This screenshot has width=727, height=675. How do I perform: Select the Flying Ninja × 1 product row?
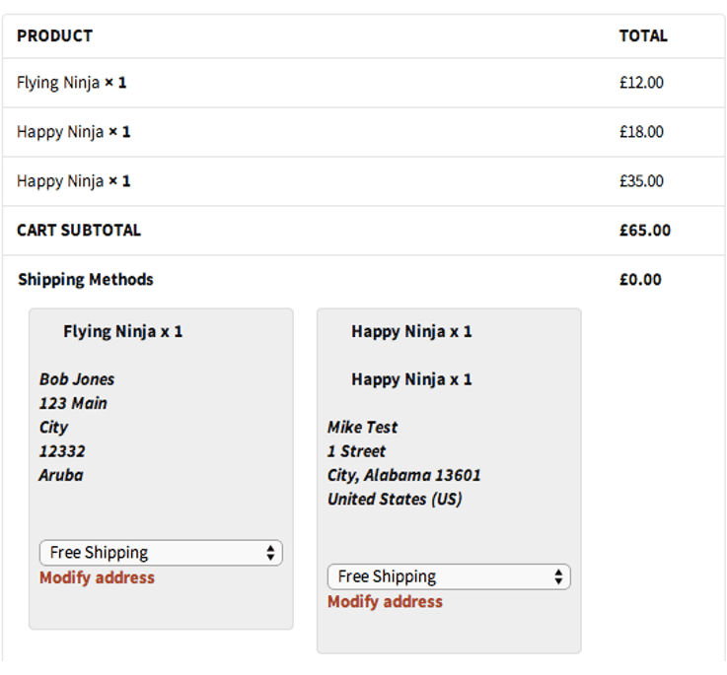pos(71,83)
